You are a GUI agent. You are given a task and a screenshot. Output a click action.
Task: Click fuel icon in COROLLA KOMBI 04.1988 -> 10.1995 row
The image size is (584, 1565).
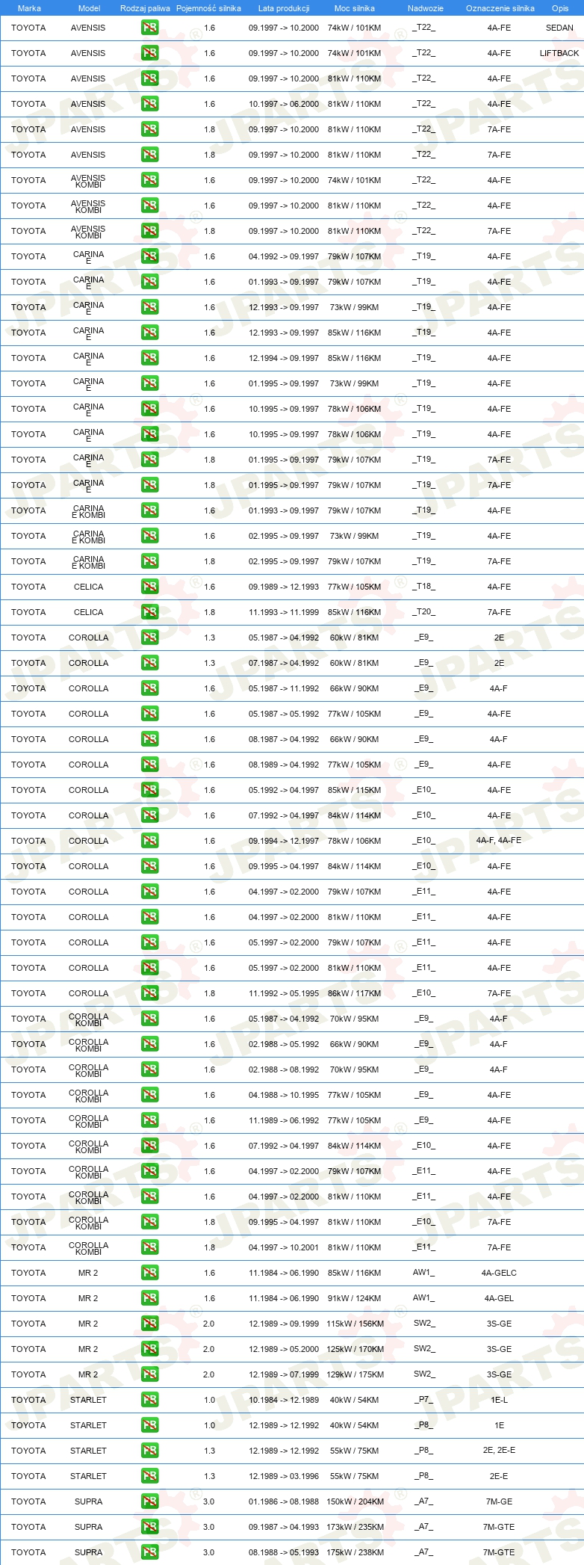click(149, 1095)
